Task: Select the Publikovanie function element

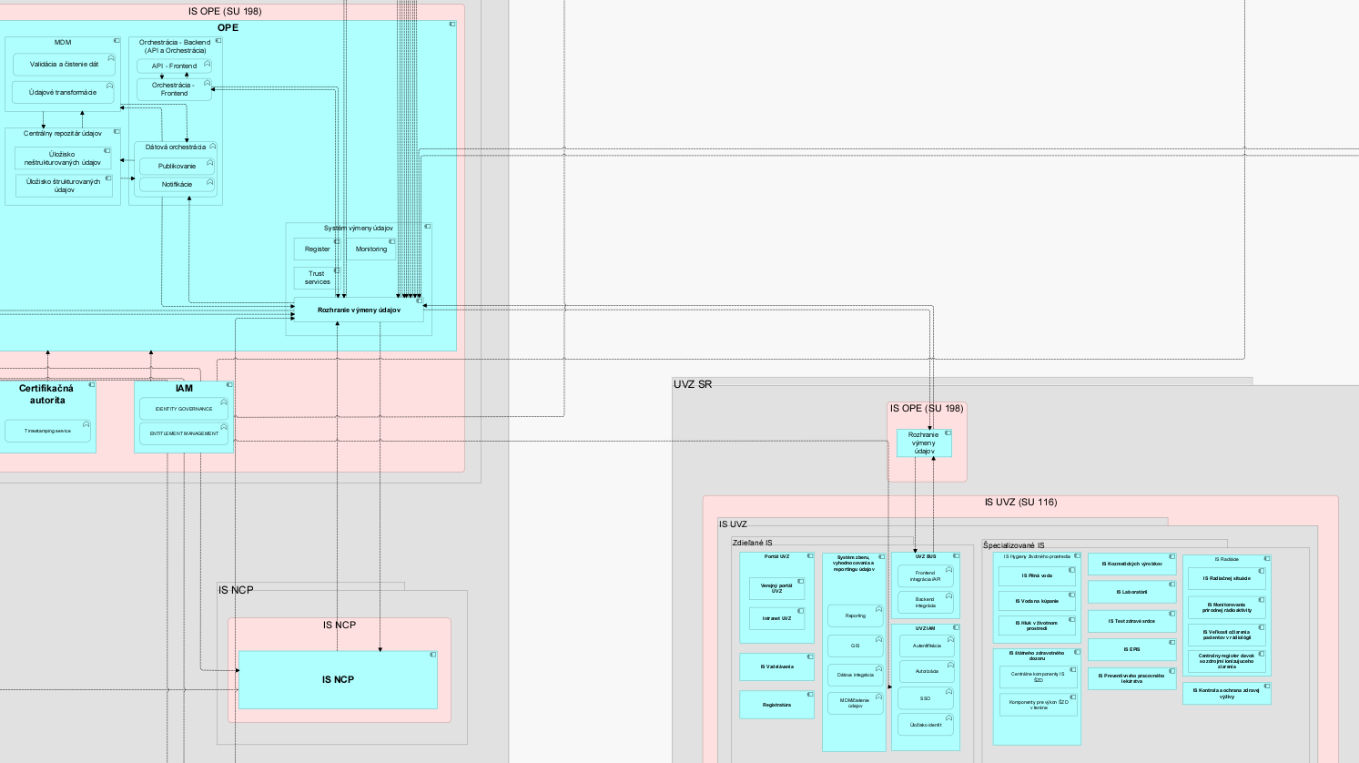Action: [x=177, y=166]
